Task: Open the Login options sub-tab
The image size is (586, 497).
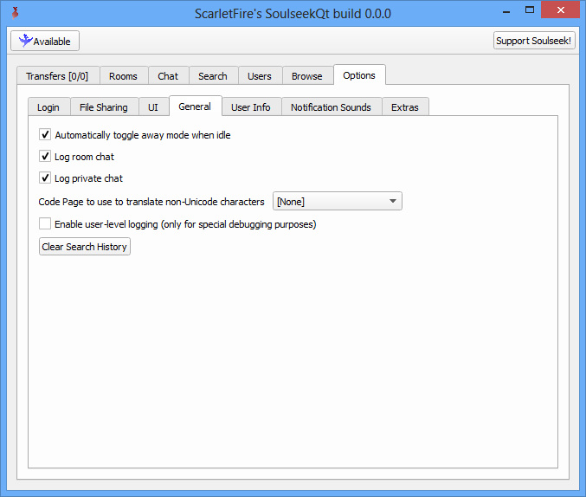Action: click(48, 107)
